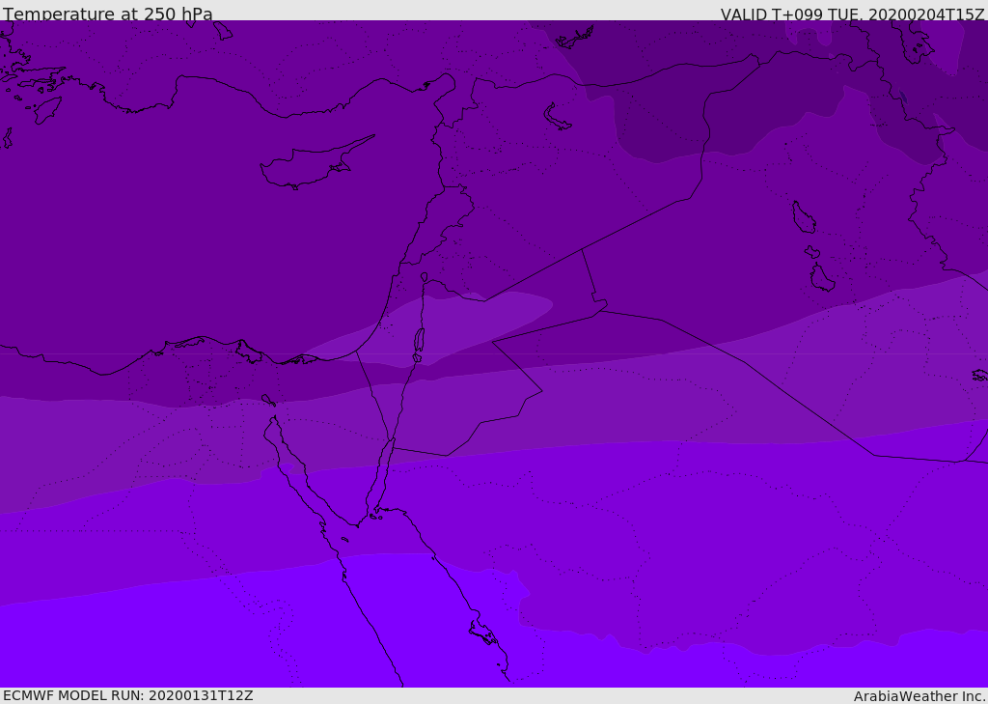Click the 'ECMWF MODEL RUN: 20200131T12Z' label

[128, 696]
